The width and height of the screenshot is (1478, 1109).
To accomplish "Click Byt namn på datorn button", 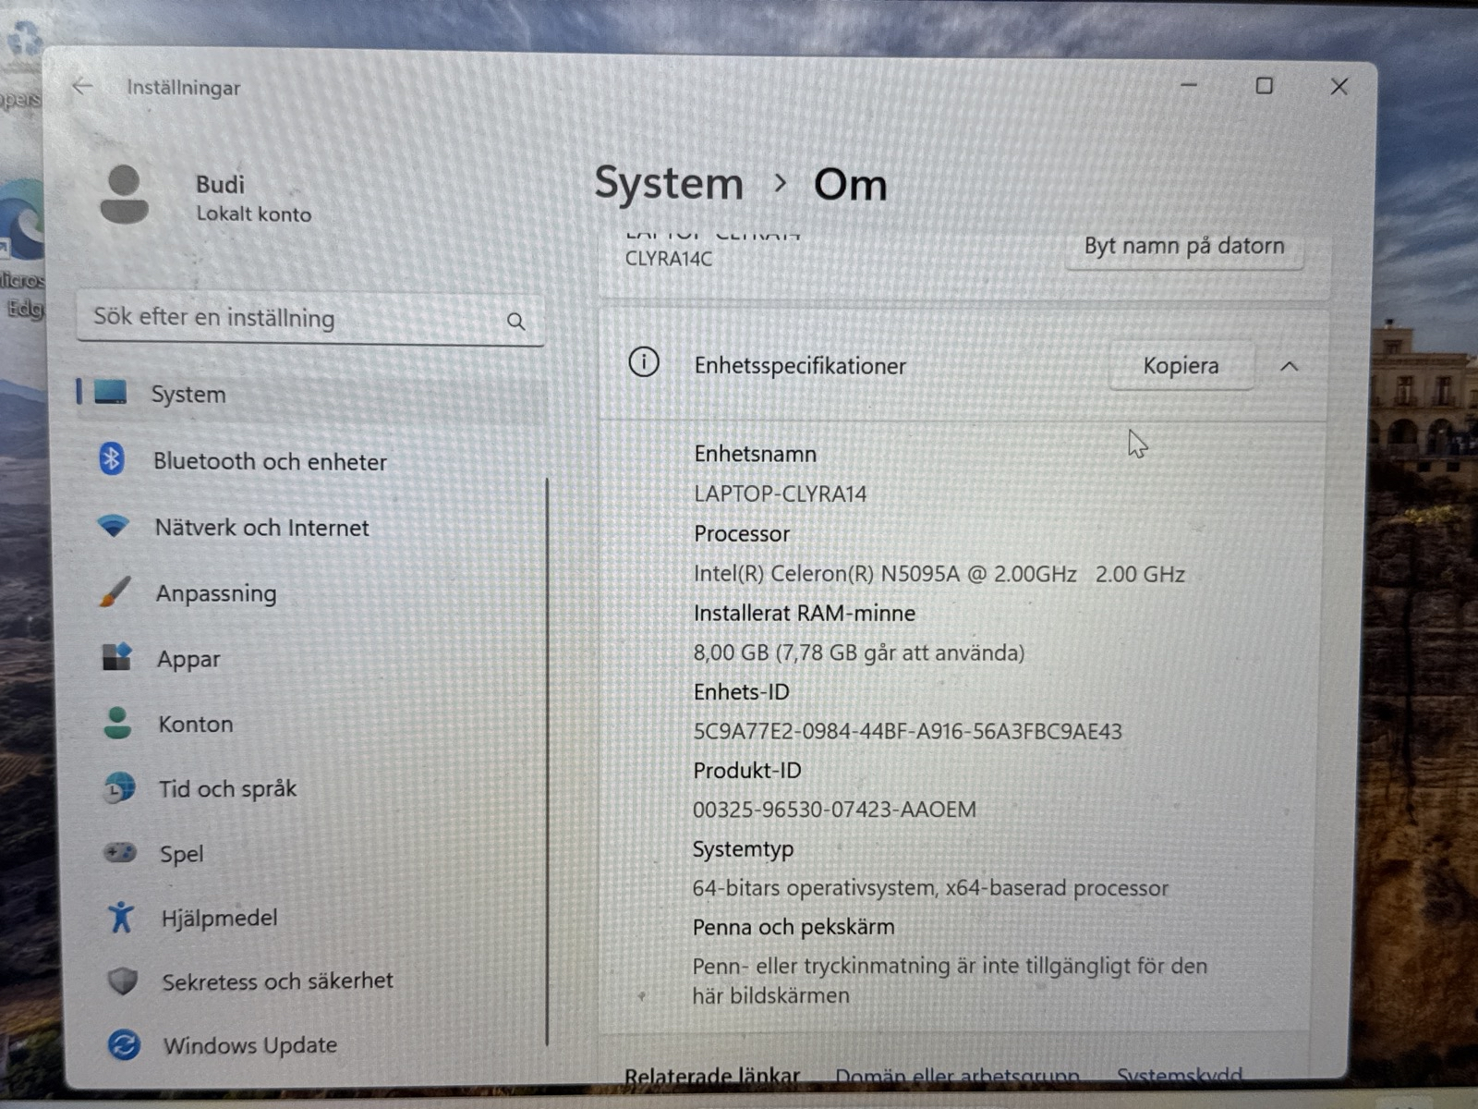I will (x=1184, y=246).
